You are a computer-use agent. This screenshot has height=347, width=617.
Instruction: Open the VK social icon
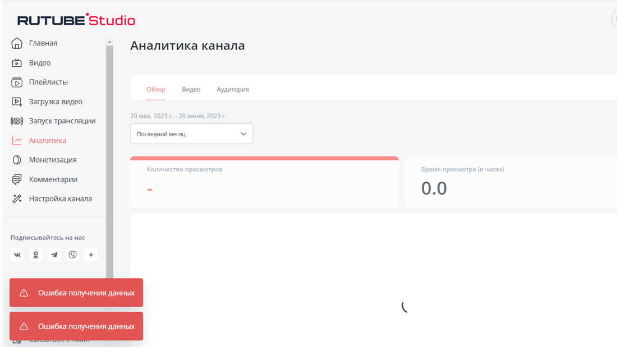[x=17, y=255]
